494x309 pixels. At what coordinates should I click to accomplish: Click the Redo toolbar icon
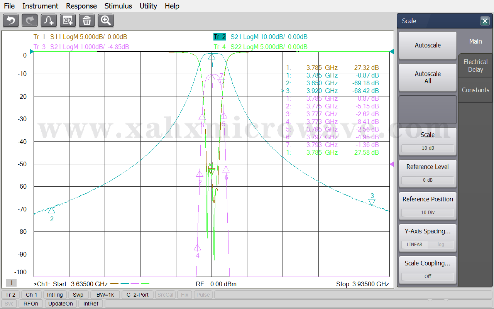click(30, 20)
